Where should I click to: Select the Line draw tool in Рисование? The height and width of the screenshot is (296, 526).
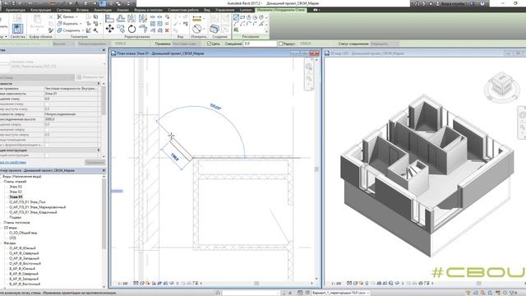(236, 17)
